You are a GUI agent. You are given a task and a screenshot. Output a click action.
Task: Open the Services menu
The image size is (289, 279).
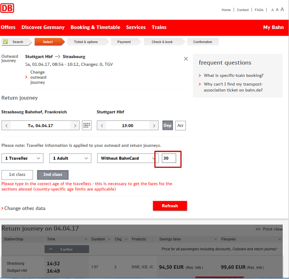136,27
